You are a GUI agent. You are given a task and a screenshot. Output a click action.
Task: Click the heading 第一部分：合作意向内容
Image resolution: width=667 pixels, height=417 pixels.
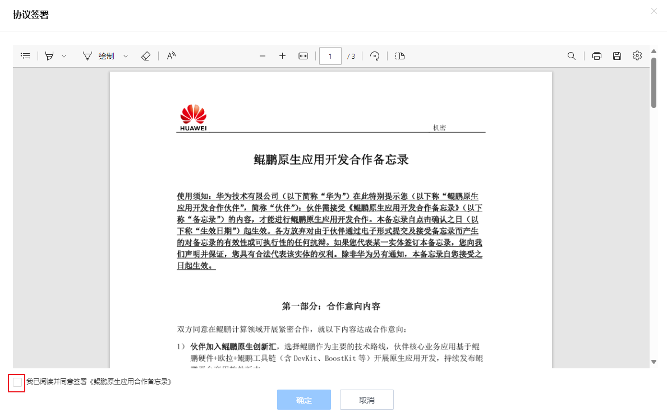331,306
